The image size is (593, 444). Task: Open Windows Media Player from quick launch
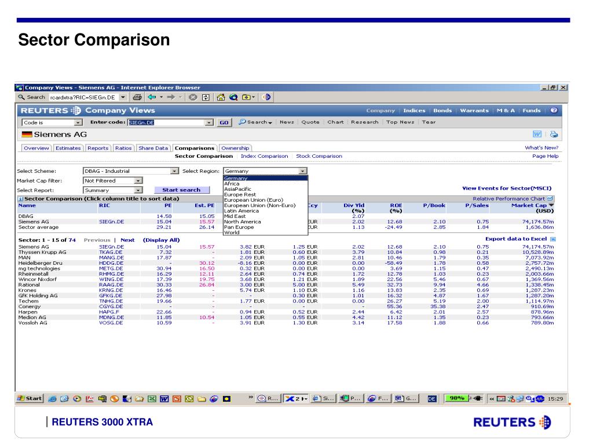77,398
